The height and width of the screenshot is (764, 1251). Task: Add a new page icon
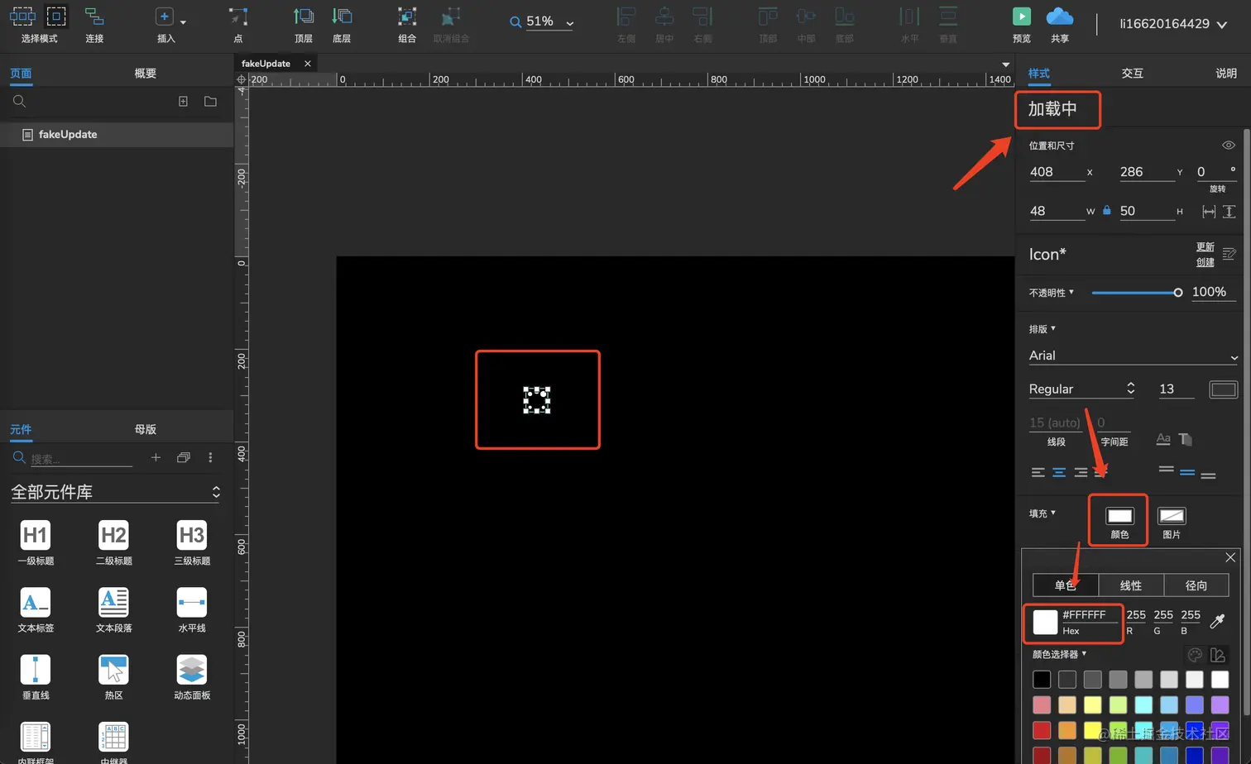183,101
